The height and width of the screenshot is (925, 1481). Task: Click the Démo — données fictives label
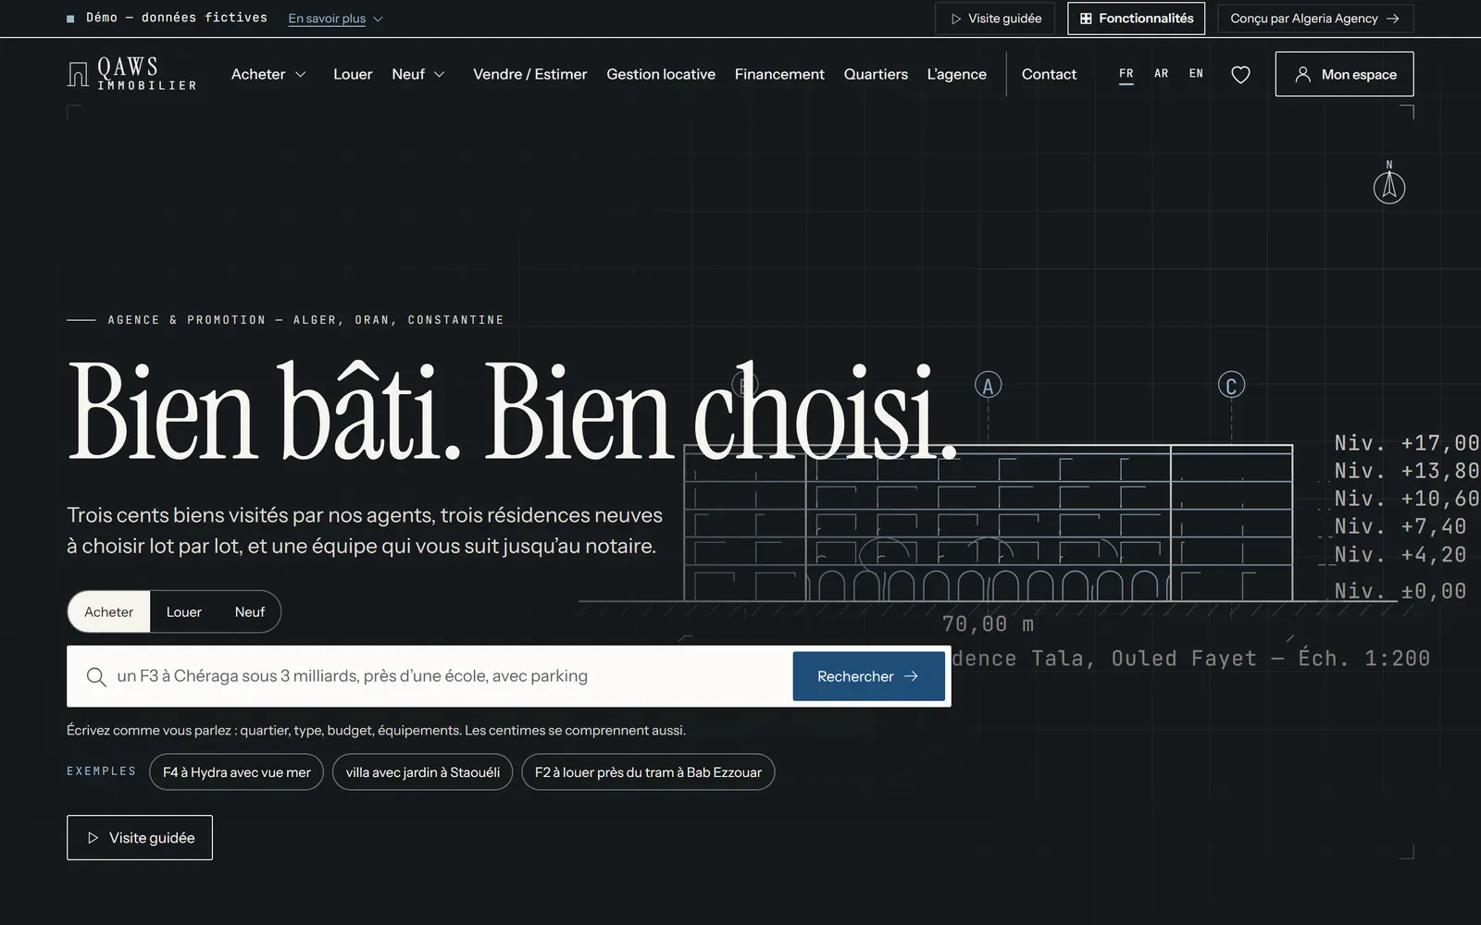click(176, 18)
